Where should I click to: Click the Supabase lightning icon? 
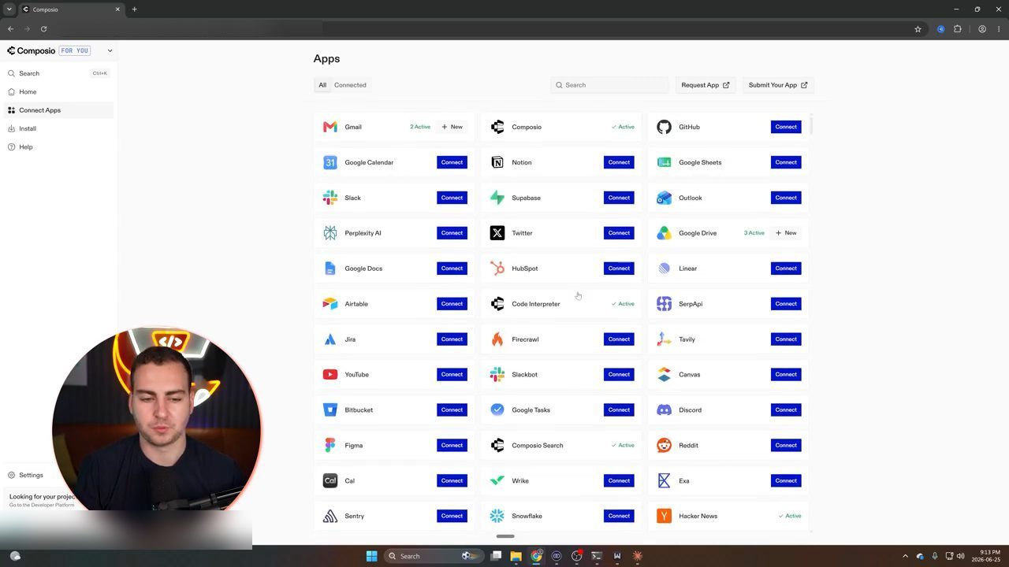point(497,198)
